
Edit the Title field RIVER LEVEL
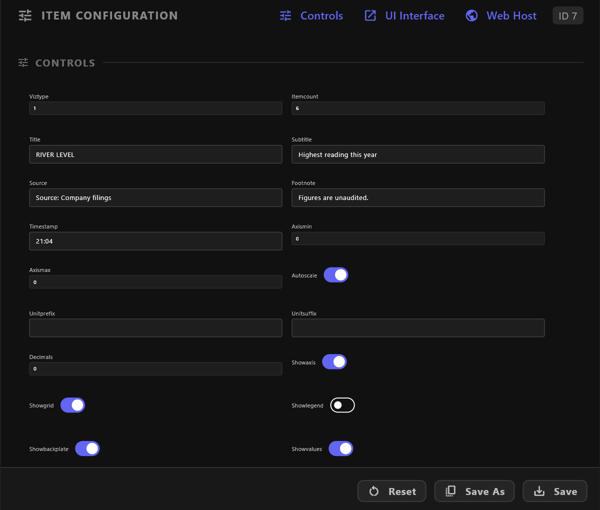tap(156, 154)
